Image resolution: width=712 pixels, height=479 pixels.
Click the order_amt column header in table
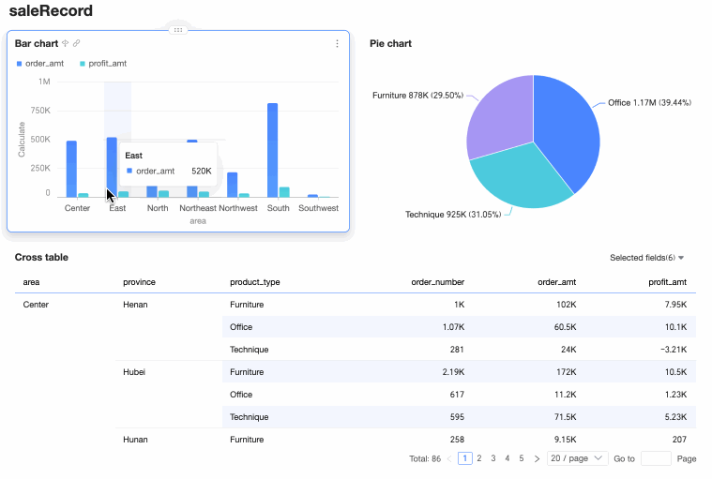tap(556, 282)
